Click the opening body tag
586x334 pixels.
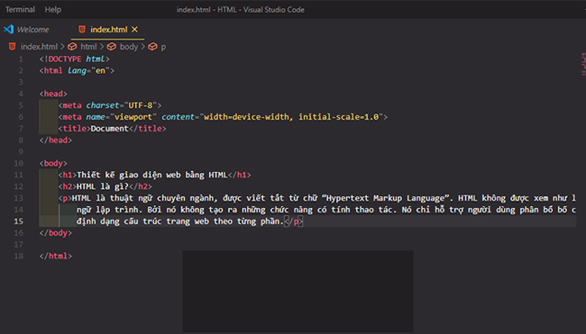53,163
